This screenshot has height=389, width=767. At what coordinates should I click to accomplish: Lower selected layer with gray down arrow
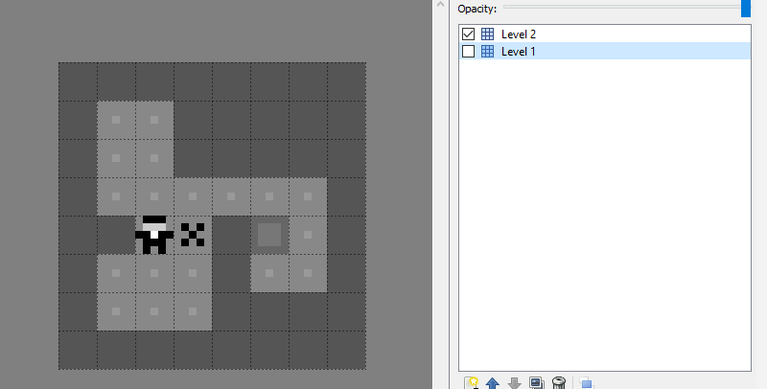[x=515, y=383]
